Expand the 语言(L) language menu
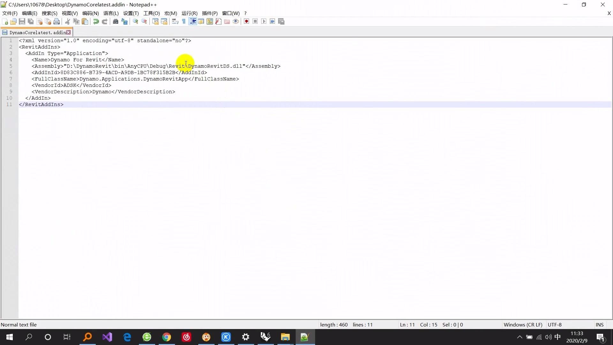This screenshot has height=345, width=613. [111, 13]
